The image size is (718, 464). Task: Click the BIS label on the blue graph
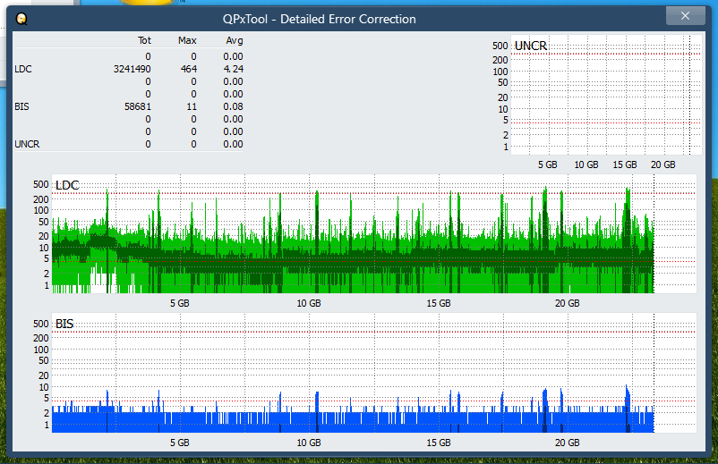(64, 324)
